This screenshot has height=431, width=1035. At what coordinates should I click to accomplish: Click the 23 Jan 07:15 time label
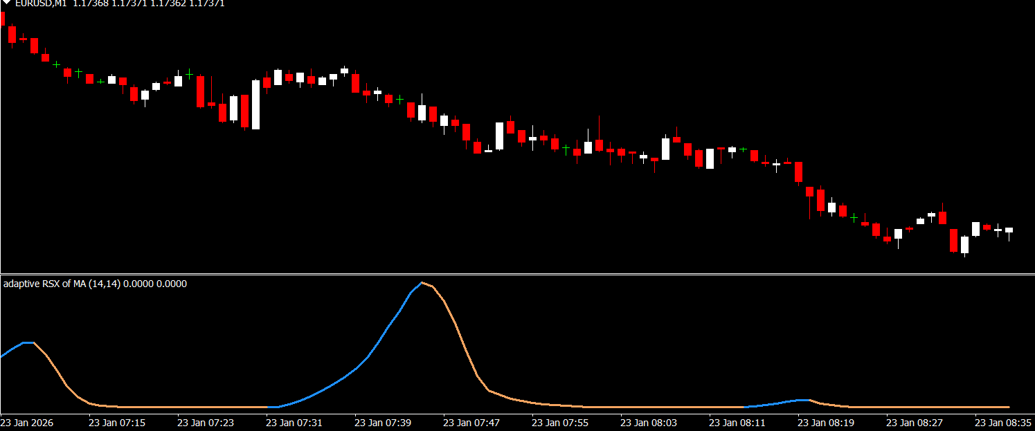point(117,422)
